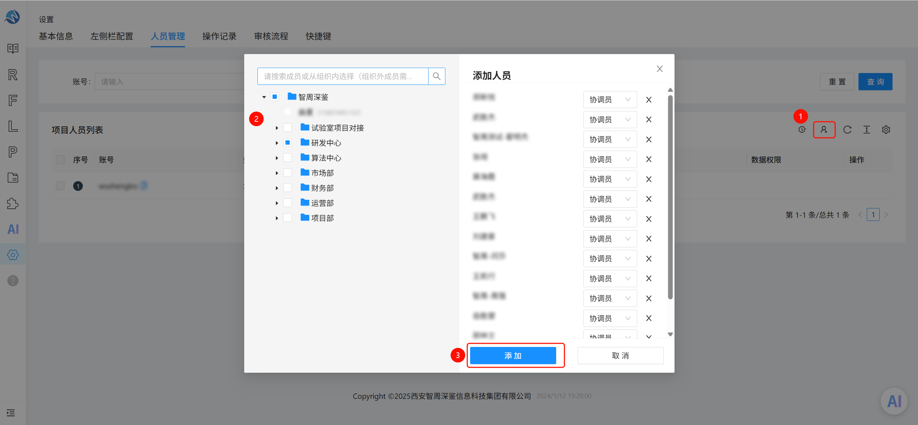
Task: Close the 添加人员 dialog
Action: tap(660, 69)
